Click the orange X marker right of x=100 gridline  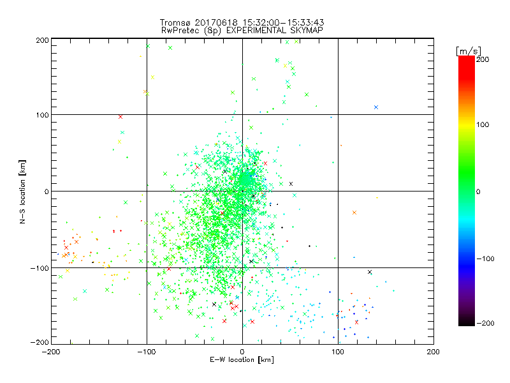(354, 213)
